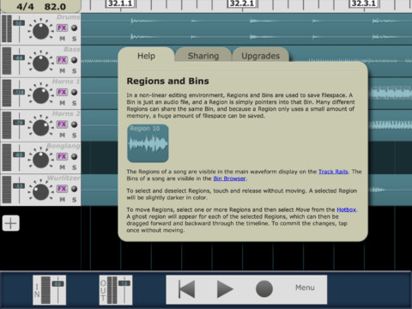
Task: Mute the Bonglang track
Action: point(62,167)
